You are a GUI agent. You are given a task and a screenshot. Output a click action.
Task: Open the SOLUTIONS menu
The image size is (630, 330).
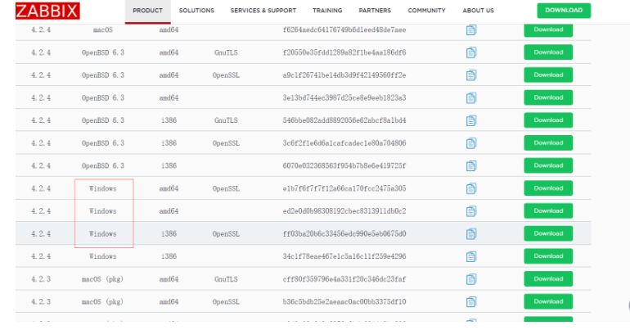pyautogui.click(x=196, y=11)
